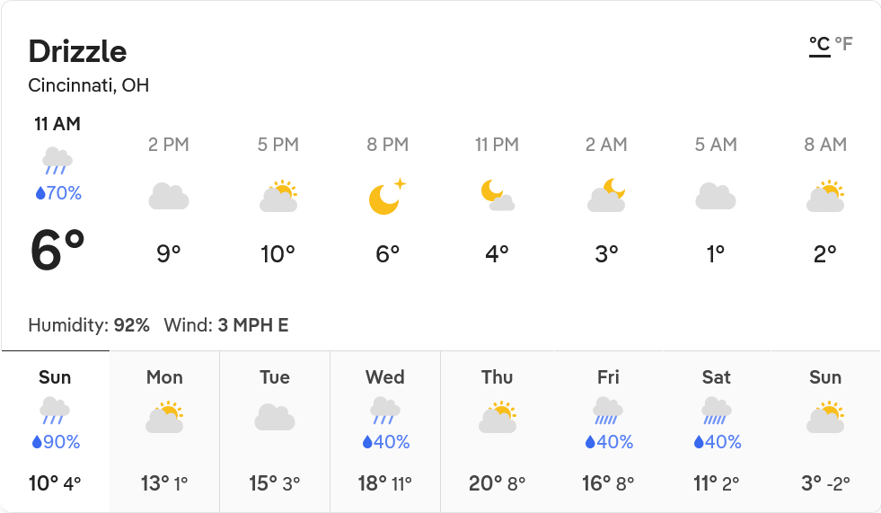Open the last Sun forecast with 3° high
881x513 pixels.
[825, 431]
